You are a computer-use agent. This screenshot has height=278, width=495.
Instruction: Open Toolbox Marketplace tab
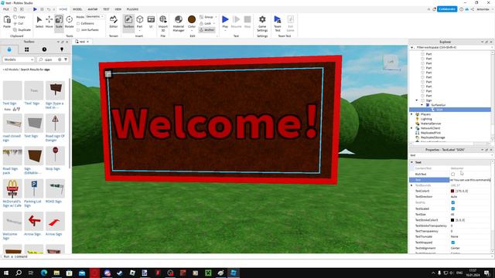[x=9, y=49]
